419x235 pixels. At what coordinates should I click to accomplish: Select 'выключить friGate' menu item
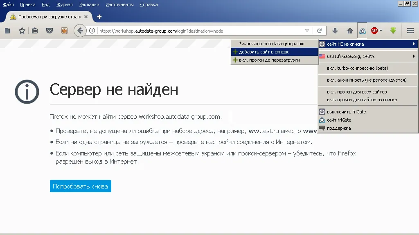368,112
